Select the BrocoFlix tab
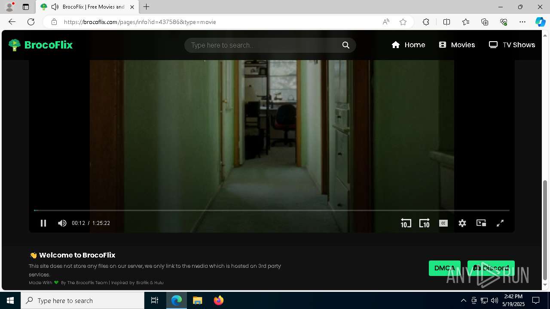Image resolution: width=550 pixels, height=309 pixels. (87, 7)
